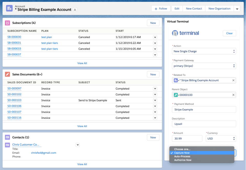Image resolution: width=246 pixels, height=170 pixels.
Task: Click the contact icon beside Chris Customer
Action: point(7,145)
